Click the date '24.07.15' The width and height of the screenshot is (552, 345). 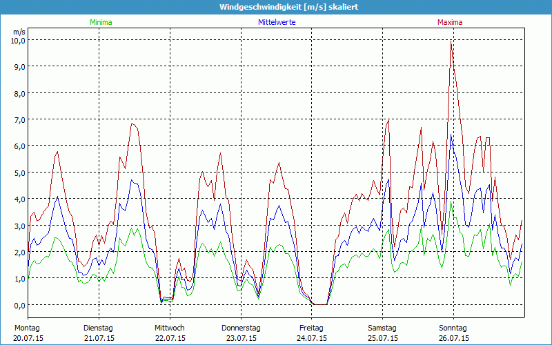point(312,338)
